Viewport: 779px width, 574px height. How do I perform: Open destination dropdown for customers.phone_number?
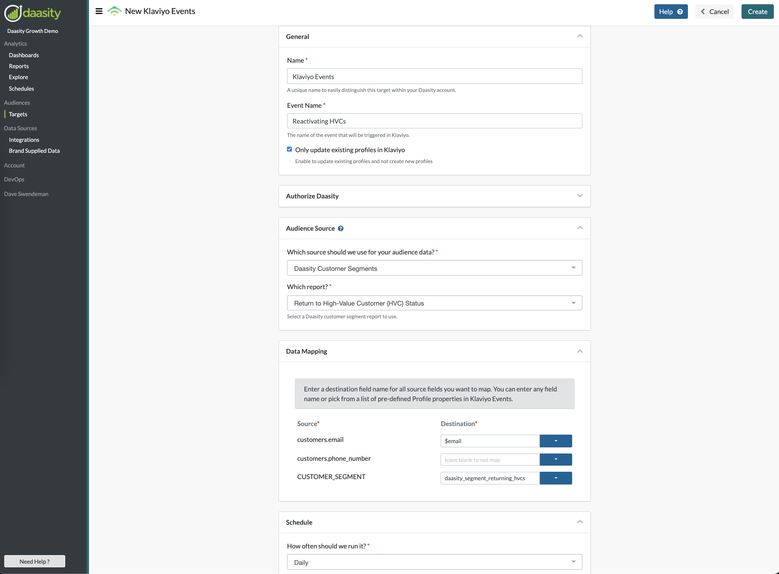[x=556, y=459]
